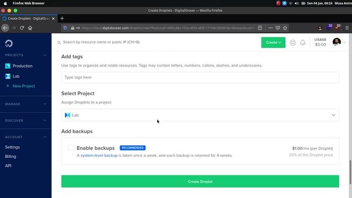Viewport: 352px width, 198px height.
Task: Open a new browser tab
Action: [x=62, y=18]
